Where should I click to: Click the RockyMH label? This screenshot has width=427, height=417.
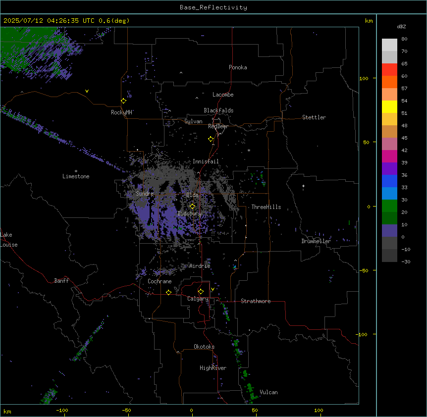(121, 112)
